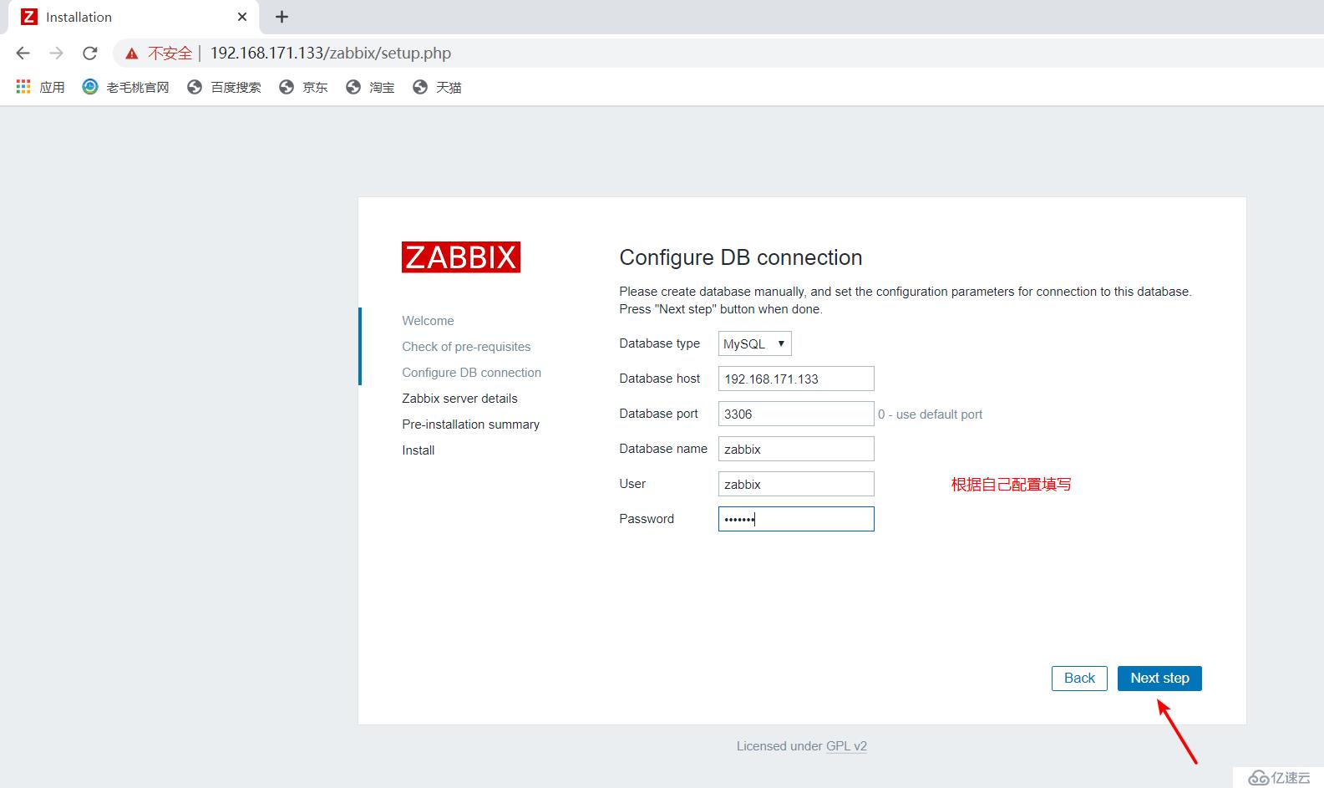This screenshot has height=788, width=1324.
Task: Open the Database type MySQL dropdown
Action: pos(754,343)
